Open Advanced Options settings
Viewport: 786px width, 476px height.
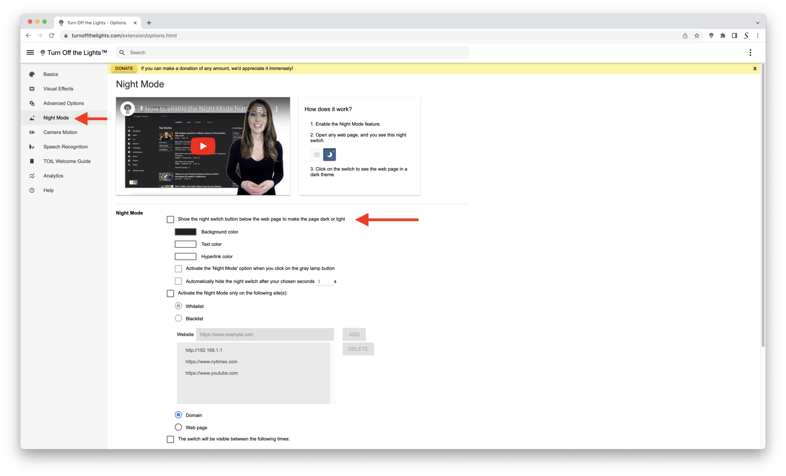coord(63,103)
